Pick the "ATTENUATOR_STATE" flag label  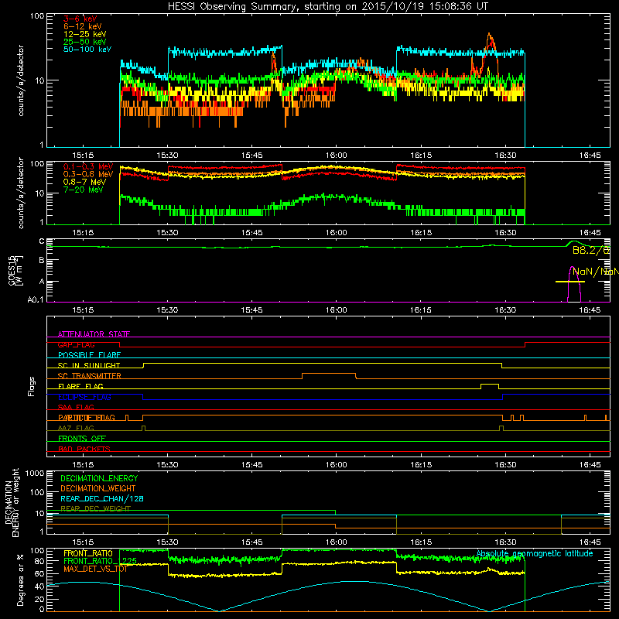point(94,334)
